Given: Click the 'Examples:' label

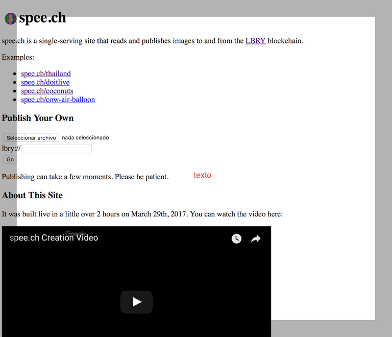Looking at the screenshot, I should pos(18,57).
